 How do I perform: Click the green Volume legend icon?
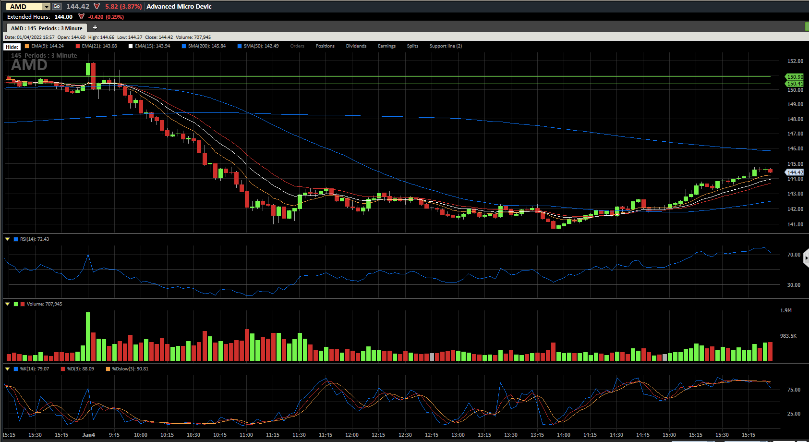pos(16,304)
